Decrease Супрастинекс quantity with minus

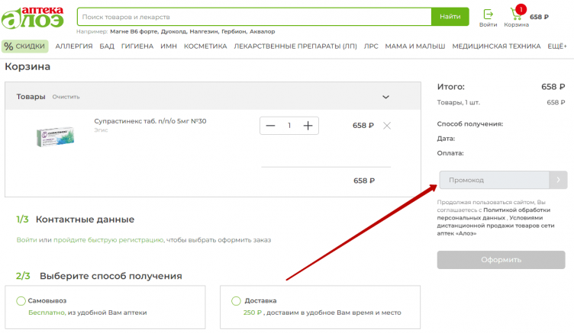pos(270,126)
